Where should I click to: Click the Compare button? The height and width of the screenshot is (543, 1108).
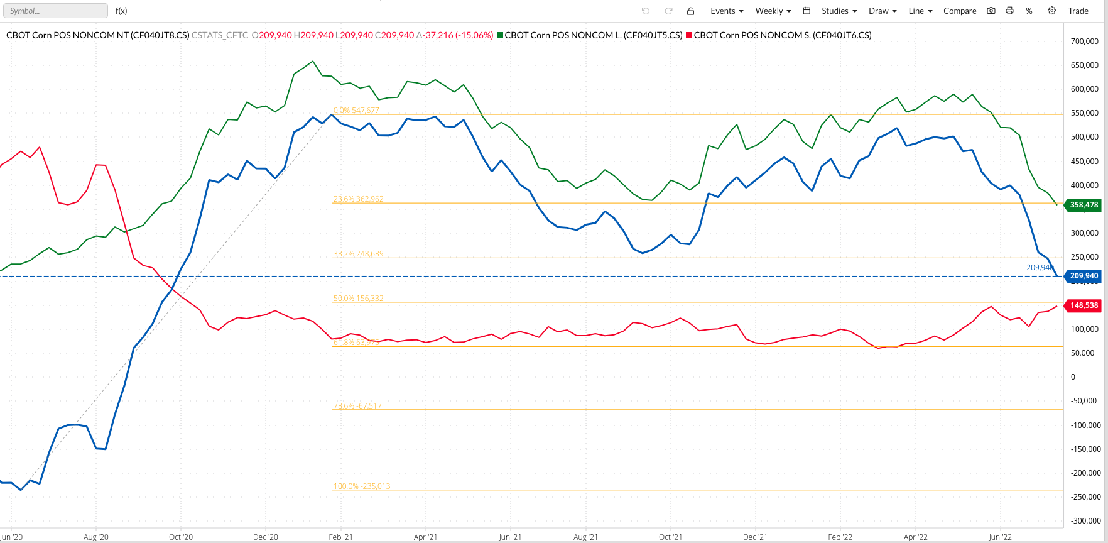click(x=960, y=11)
